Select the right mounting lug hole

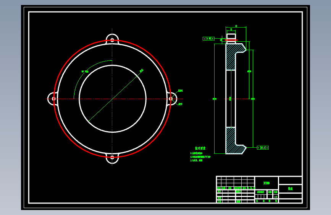(171, 99)
